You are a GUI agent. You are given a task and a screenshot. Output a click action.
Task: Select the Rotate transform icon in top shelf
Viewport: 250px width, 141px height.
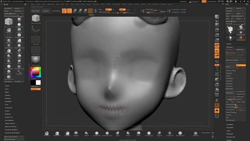85,11
